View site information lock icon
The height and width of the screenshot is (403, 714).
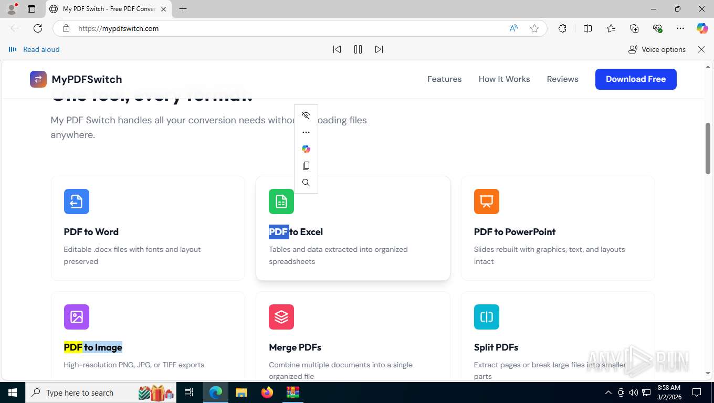pyautogui.click(x=66, y=28)
